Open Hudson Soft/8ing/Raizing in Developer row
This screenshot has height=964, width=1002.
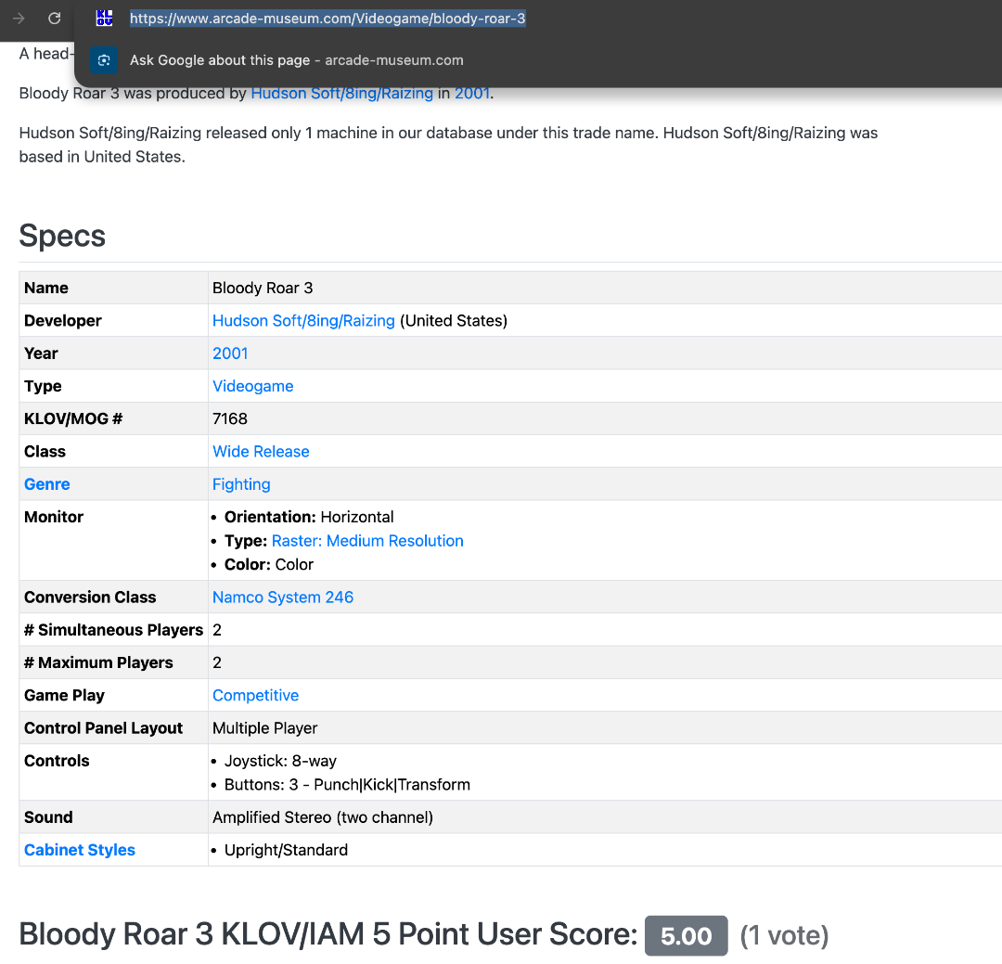click(303, 321)
